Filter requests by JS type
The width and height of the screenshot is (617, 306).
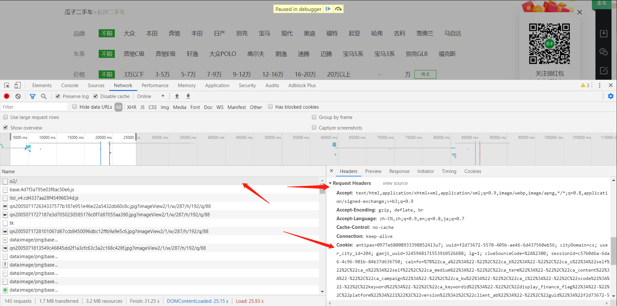pyautogui.click(x=142, y=107)
